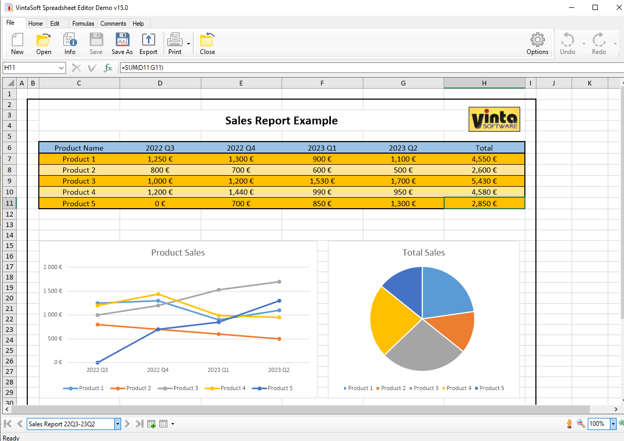Print the spreadsheet
The width and height of the screenshot is (624, 441).
pyautogui.click(x=175, y=44)
